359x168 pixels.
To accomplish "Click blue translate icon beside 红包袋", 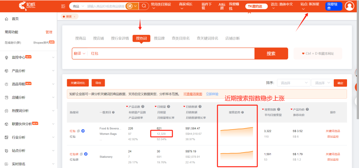I will [86, 154].
